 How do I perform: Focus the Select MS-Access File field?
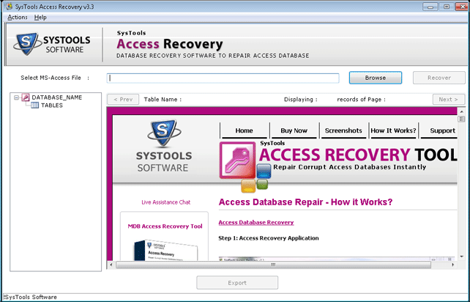click(223, 78)
